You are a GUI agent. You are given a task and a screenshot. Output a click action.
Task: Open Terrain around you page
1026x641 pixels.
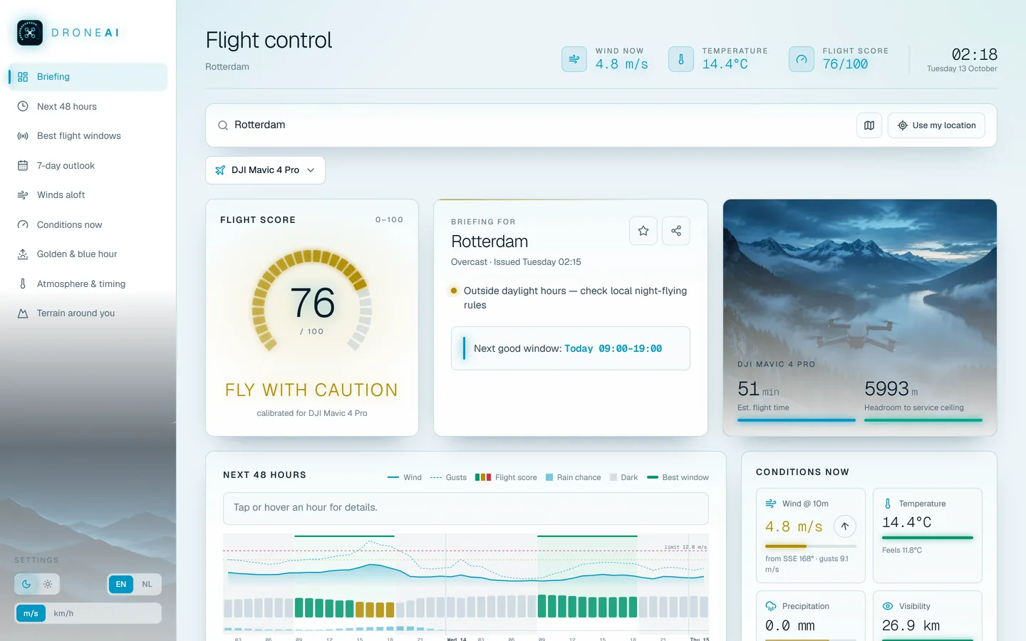point(88,313)
